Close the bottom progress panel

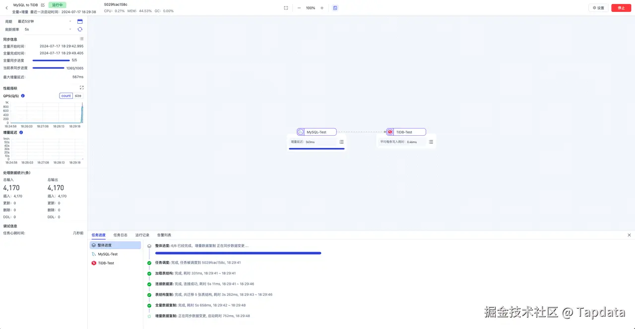(629, 235)
